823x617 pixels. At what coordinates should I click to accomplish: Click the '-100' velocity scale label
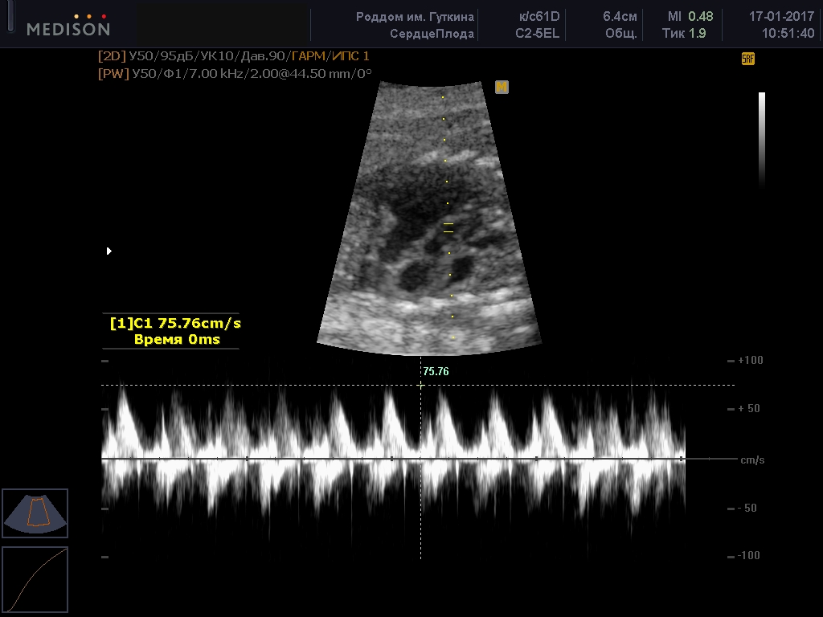(748, 556)
